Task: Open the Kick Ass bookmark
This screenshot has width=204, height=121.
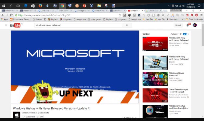Action: (38, 19)
